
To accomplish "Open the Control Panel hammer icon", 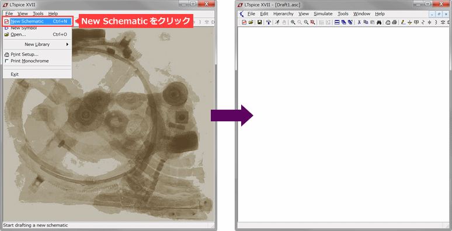I will pos(269,22).
